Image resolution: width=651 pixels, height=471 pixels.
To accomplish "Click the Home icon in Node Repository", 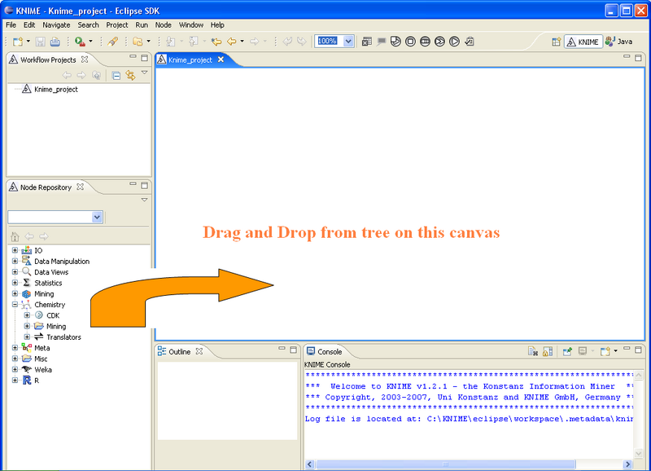I will [x=15, y=236].
